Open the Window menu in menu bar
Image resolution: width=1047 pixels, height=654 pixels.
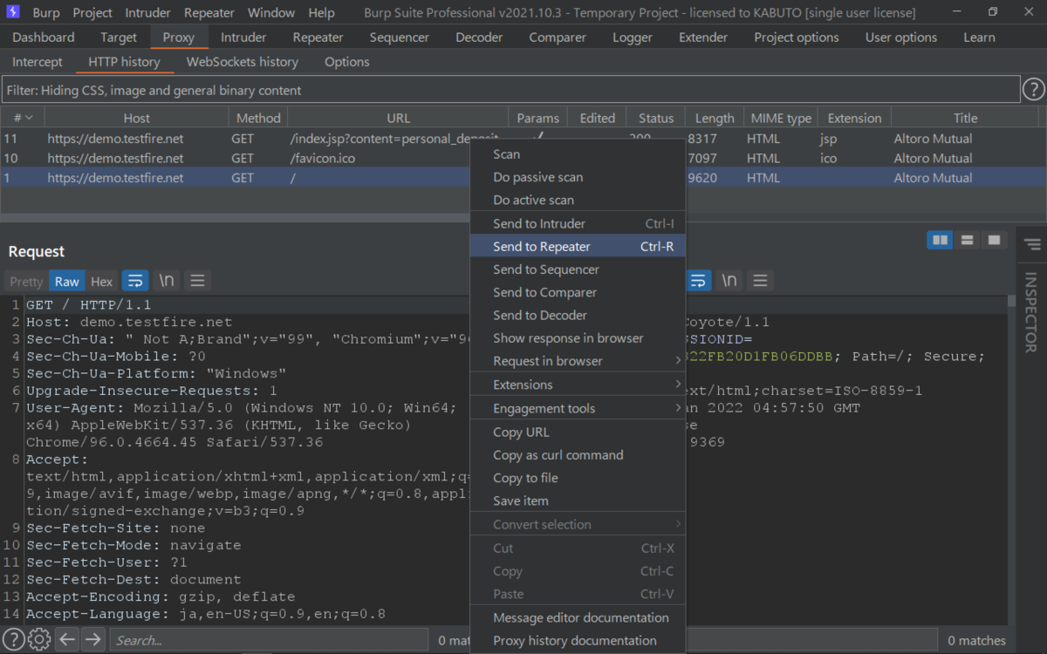(271, 12)
